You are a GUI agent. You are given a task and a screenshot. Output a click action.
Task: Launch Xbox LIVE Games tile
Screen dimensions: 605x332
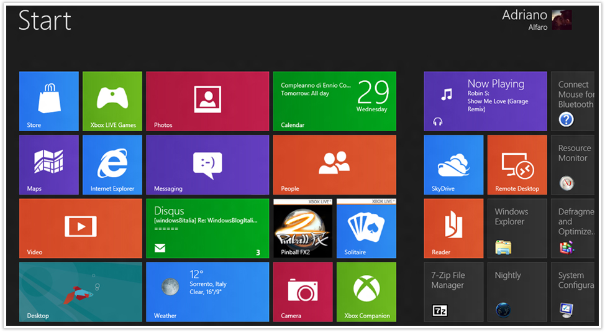tap(112, 101)
